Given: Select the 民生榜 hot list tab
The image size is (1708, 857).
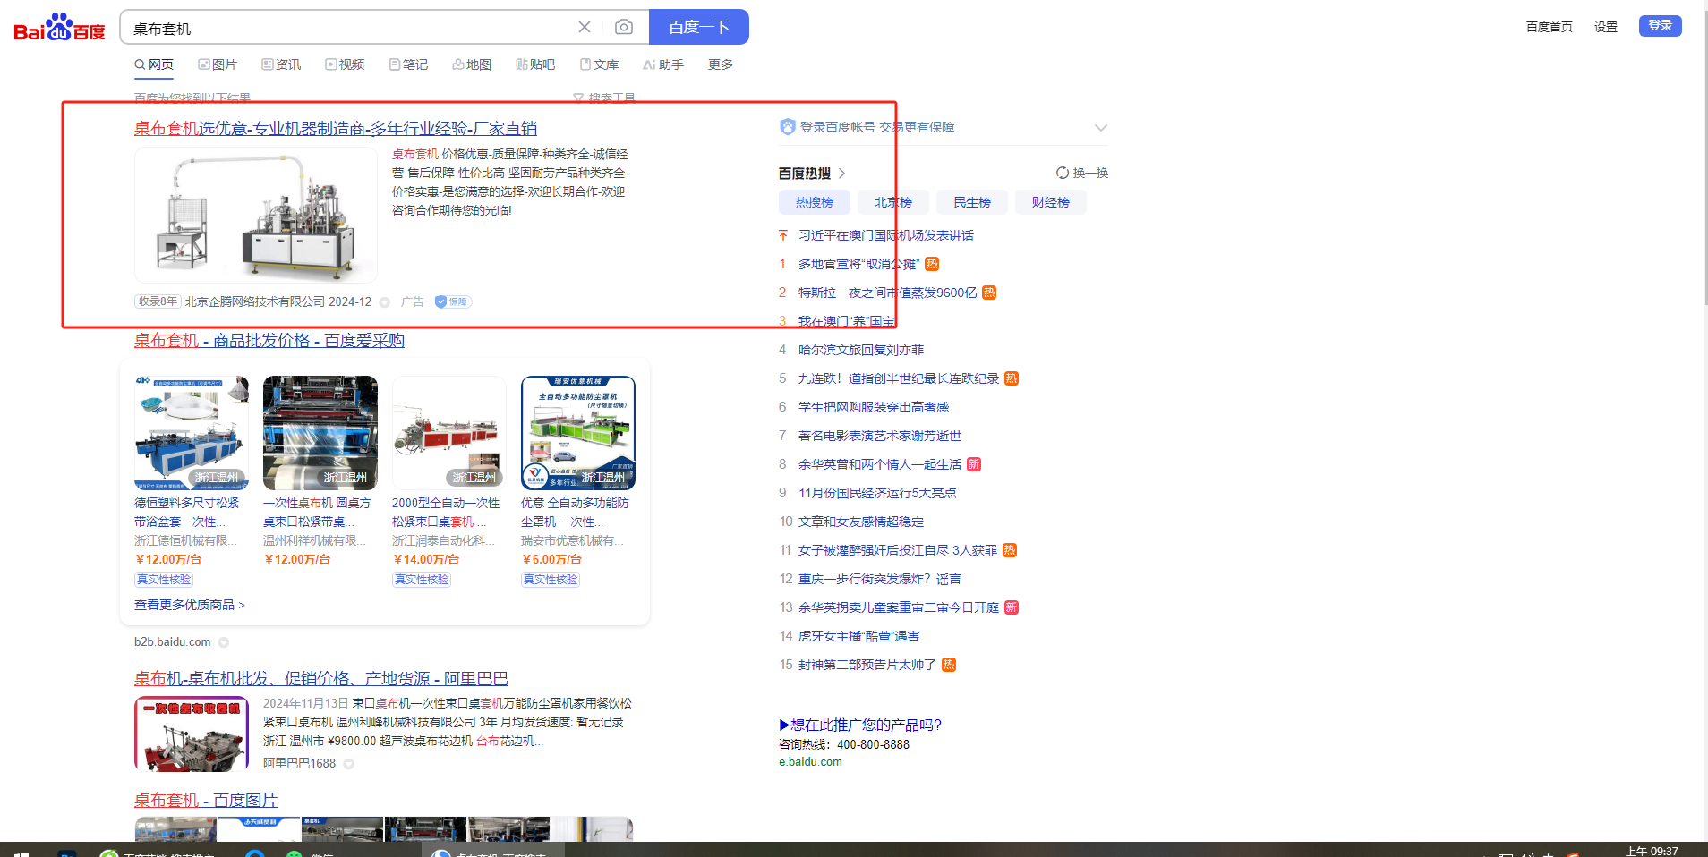Looking at the screenshot, I should pos(971,202).
